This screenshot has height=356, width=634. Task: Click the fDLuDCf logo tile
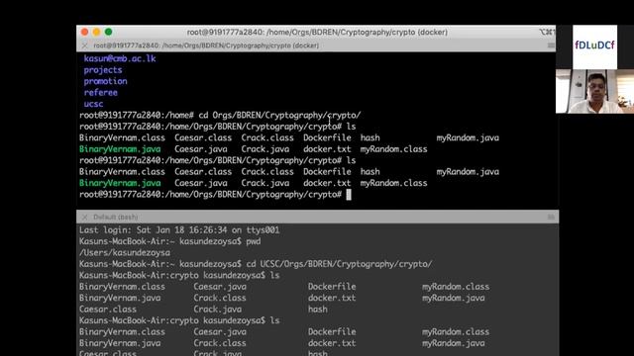(594, 46)
